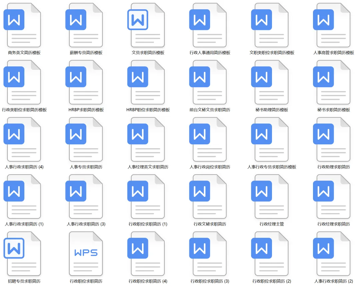Viewport: 360px width, 288px height.
Task: Select the 行政职位求职简历 (1) file icon
Action: [x=146, y=196]
